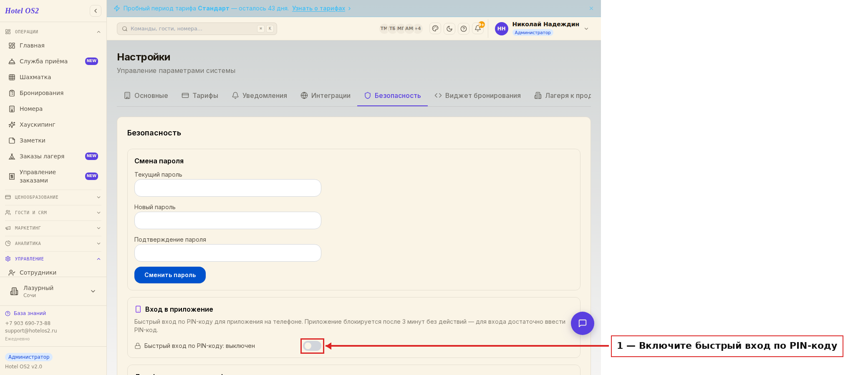Image resolution: width=853 pixels, height=375 pixels.
Task: Open the help question mark icon
Action: point(464,29)
